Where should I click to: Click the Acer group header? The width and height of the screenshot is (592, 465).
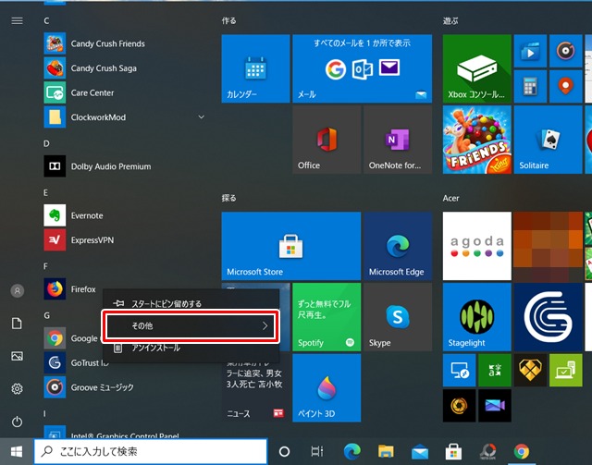click(451, 198)
